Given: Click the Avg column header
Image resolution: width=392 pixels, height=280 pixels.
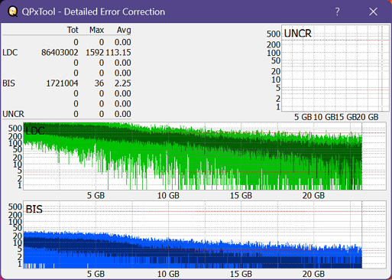Looking at the screenshot, I should [124, 30].
